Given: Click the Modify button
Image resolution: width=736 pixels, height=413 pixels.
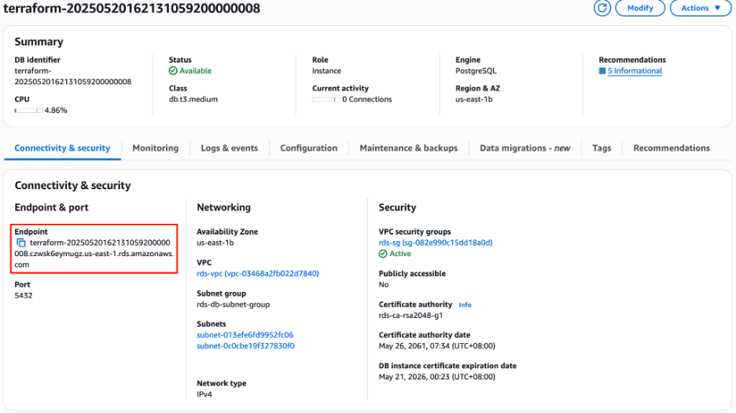Looking at the screenshot, I should [639, 8].
